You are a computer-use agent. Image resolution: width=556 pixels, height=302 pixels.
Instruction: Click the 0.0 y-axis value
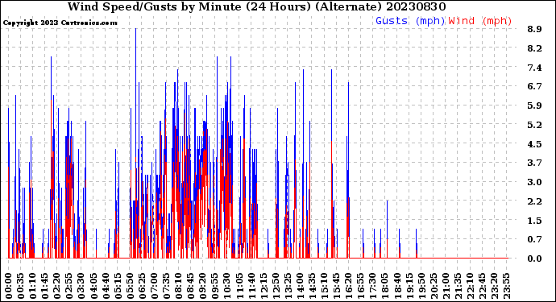pos(534,259)
